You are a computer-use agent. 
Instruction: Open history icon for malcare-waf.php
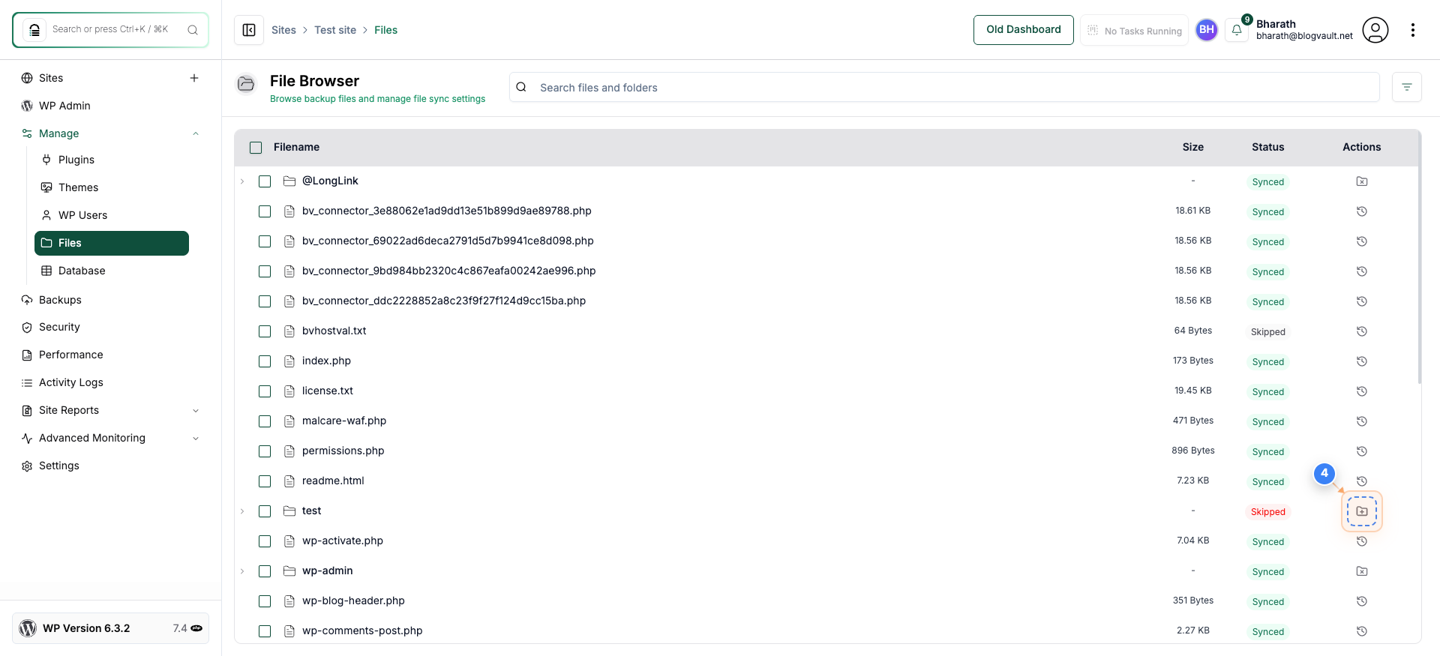tap(1362, 421)
